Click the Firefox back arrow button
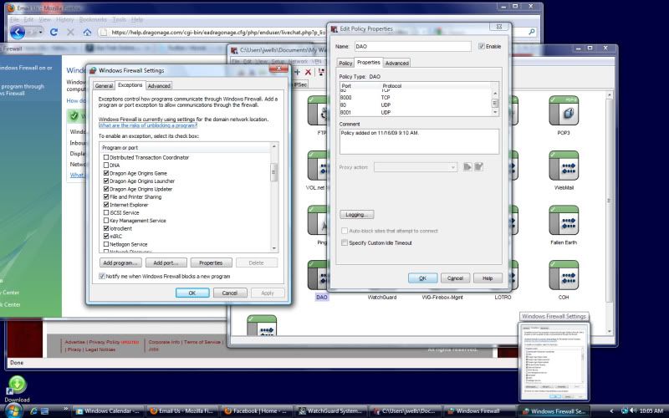Image resolution: width=669 pixels, height=418 pixels. point(18,32)
